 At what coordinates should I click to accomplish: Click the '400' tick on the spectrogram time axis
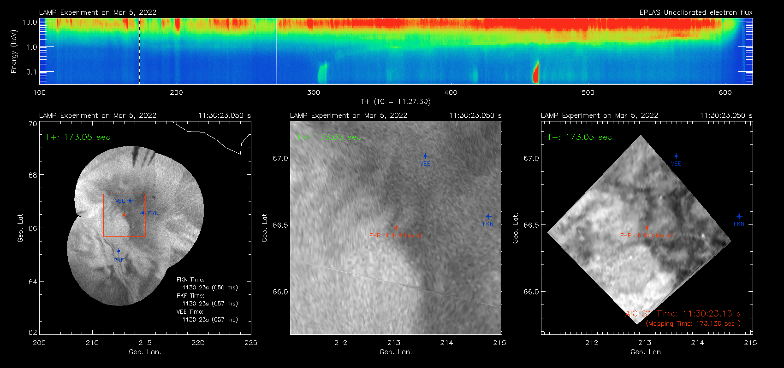(x=451, y=92)
